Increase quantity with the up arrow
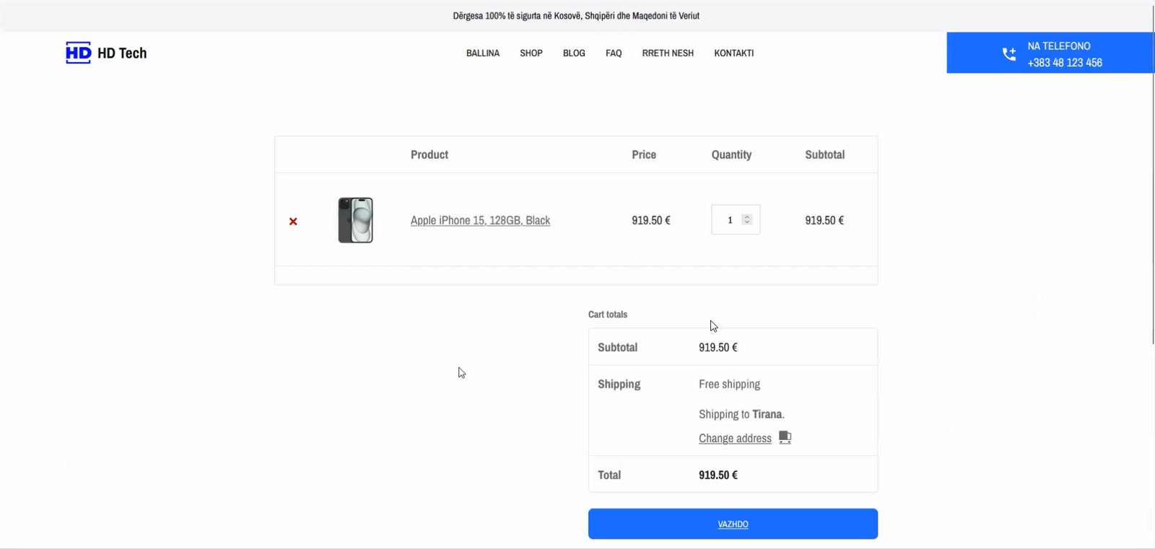Viewport: 1155px width, 549px height. point(747,216)
